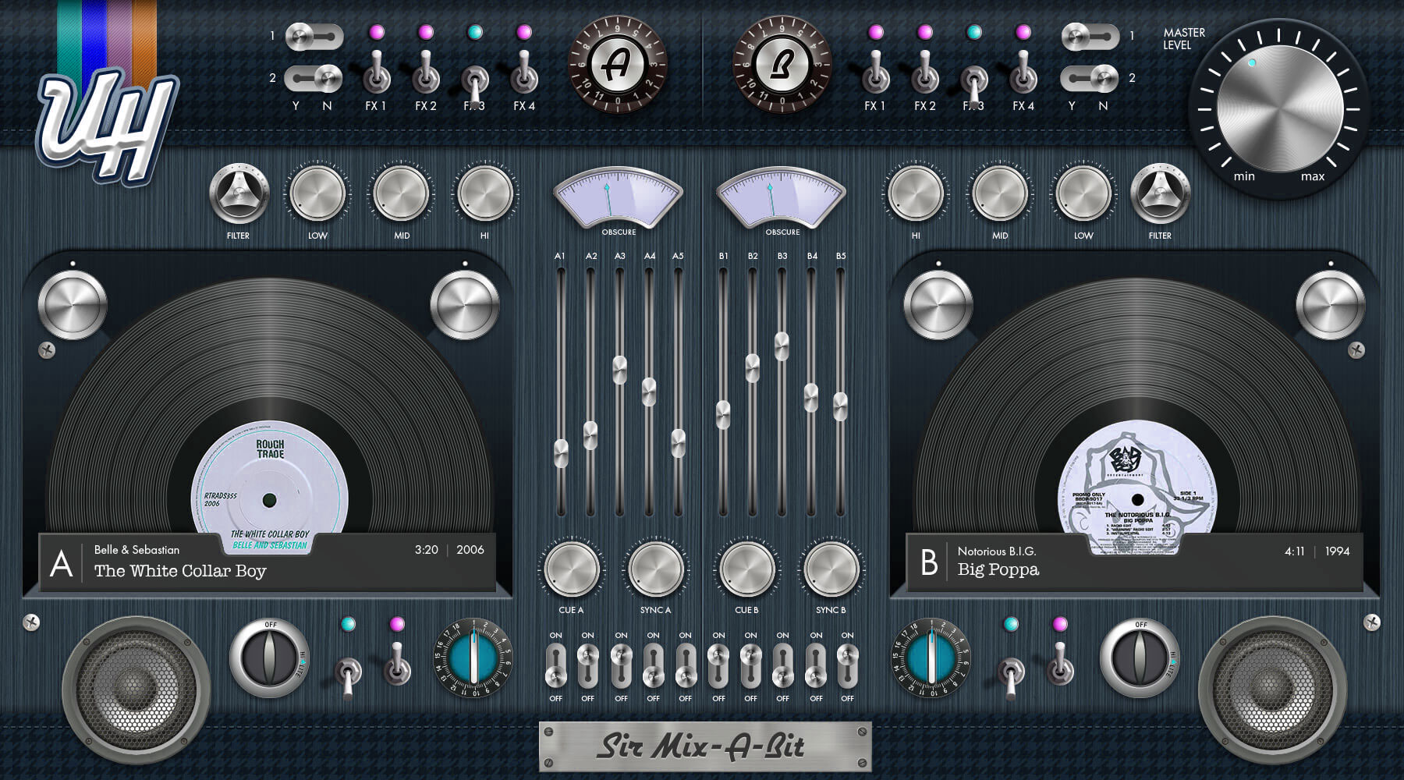
Task: Click the left OFF/HI/LITE rotary selector
Action: click(x=270, y=658)
